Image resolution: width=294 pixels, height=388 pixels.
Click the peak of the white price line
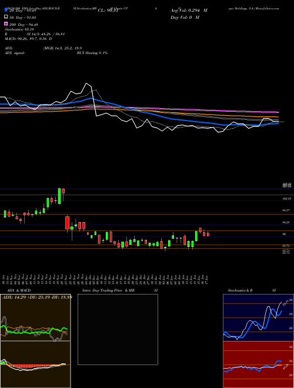[x=86, y=83]
